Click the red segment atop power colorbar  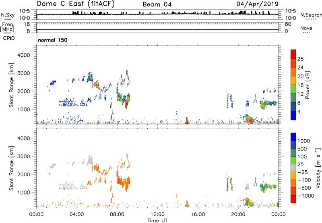pyautogui.click(x=293, y=54)
